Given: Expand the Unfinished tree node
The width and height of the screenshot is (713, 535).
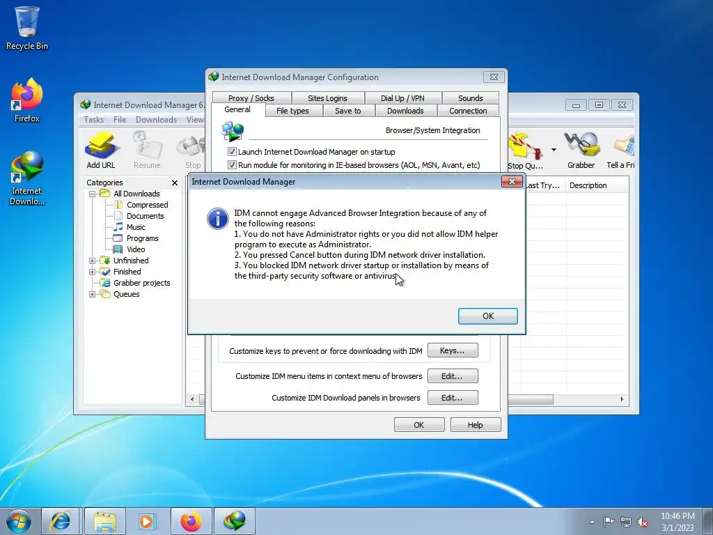Looking at the screenshot, I should point(93,261).
